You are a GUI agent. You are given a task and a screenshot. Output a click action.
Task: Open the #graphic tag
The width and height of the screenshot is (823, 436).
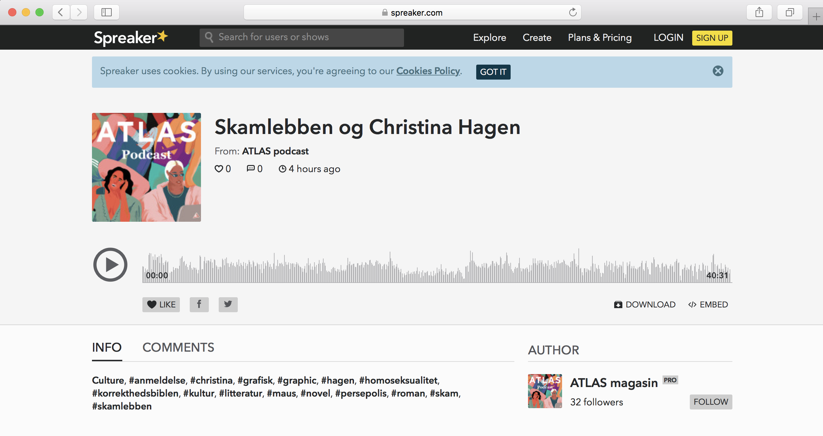click(x=297, y=380)
